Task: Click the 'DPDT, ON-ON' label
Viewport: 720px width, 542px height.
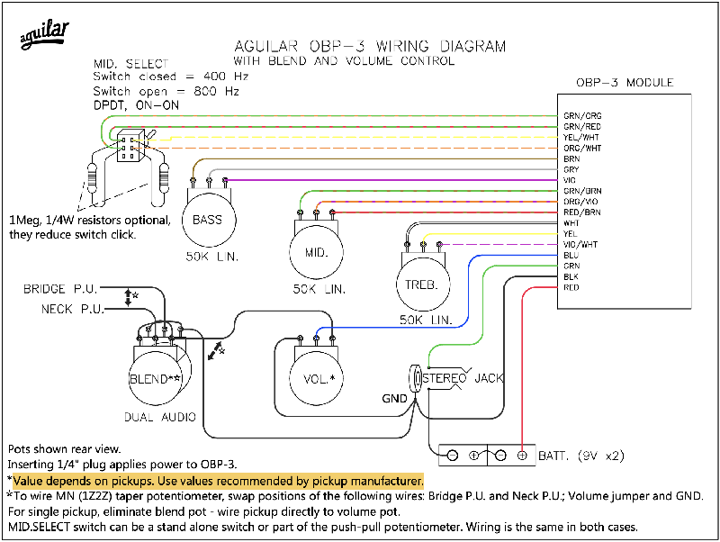Action: coord(137,105)
